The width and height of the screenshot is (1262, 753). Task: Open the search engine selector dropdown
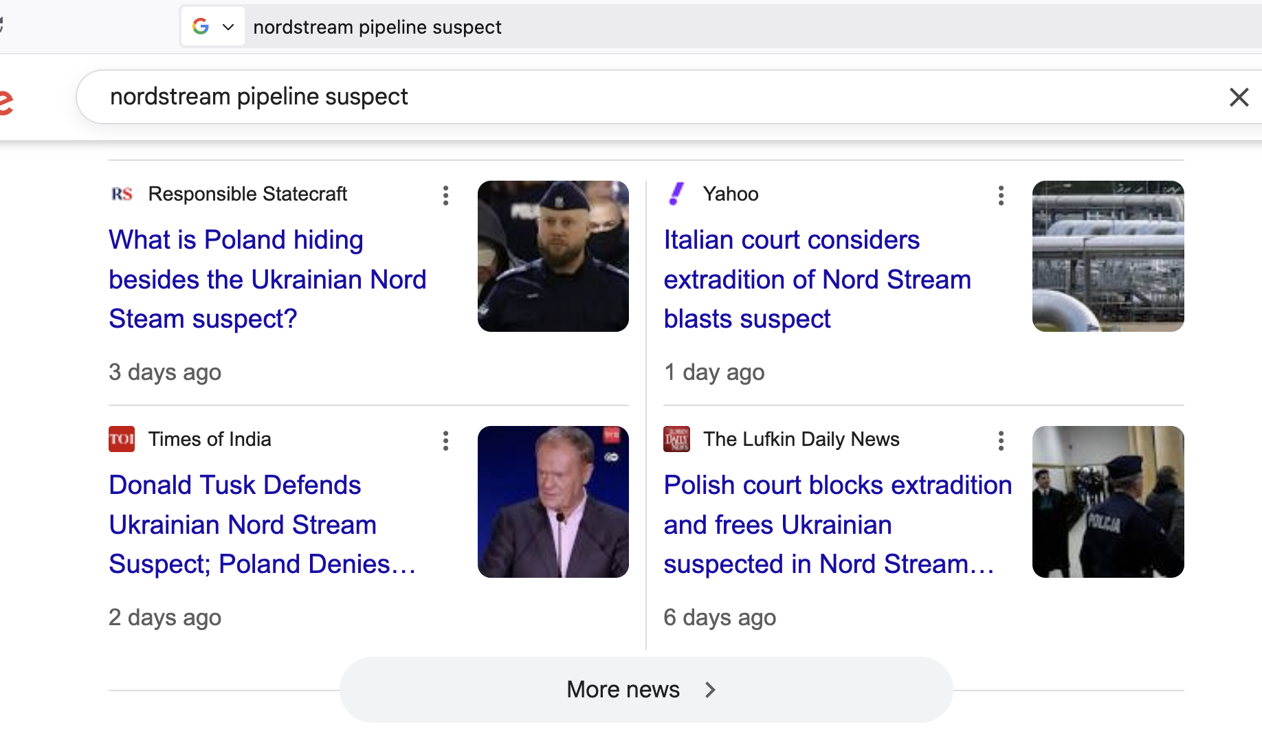click(x=213, y=27)
